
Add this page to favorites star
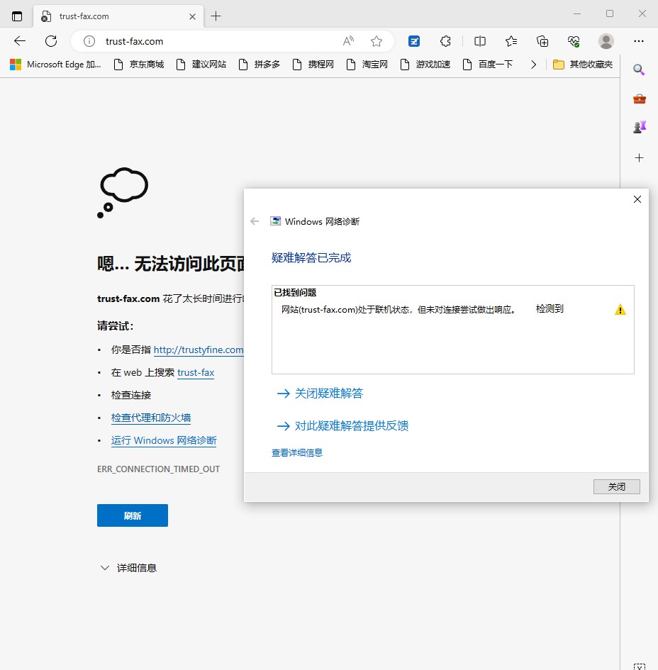(376, 41)
